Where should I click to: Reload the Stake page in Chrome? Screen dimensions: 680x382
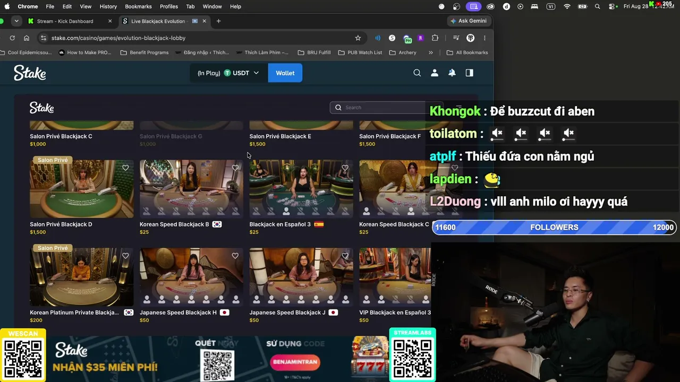click(12, 38)
